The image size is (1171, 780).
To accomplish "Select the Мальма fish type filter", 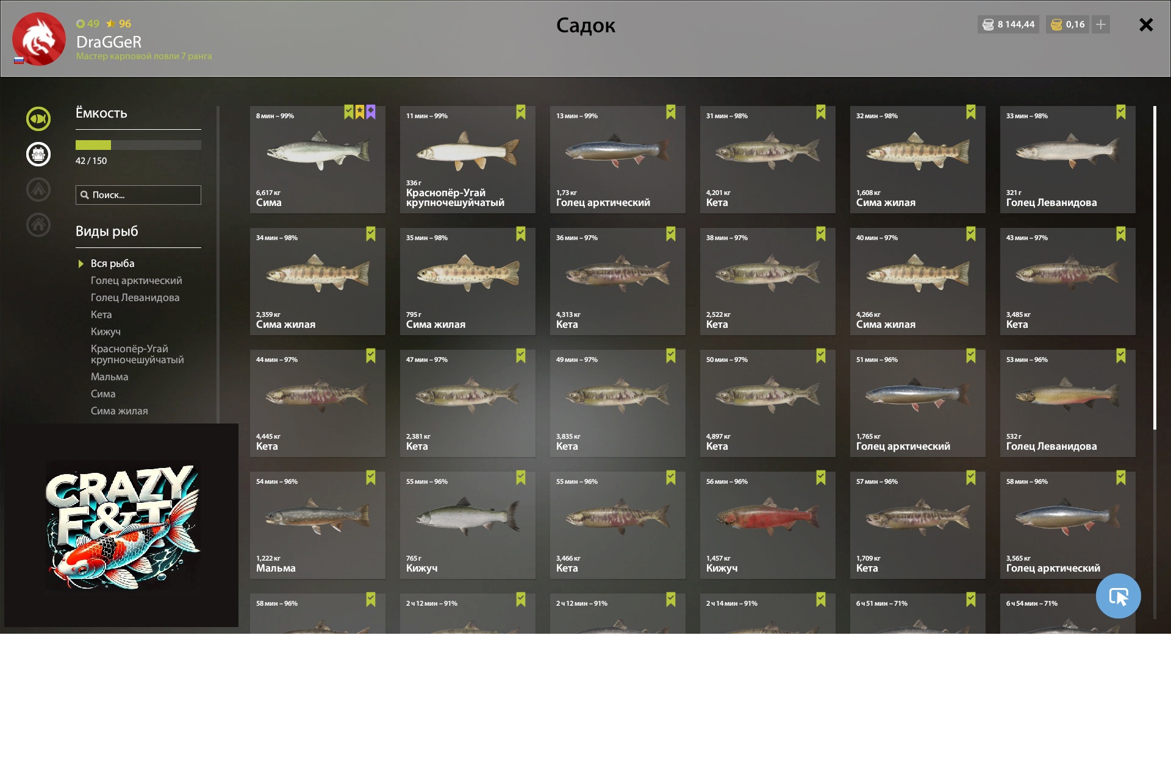I will (110, 377).
